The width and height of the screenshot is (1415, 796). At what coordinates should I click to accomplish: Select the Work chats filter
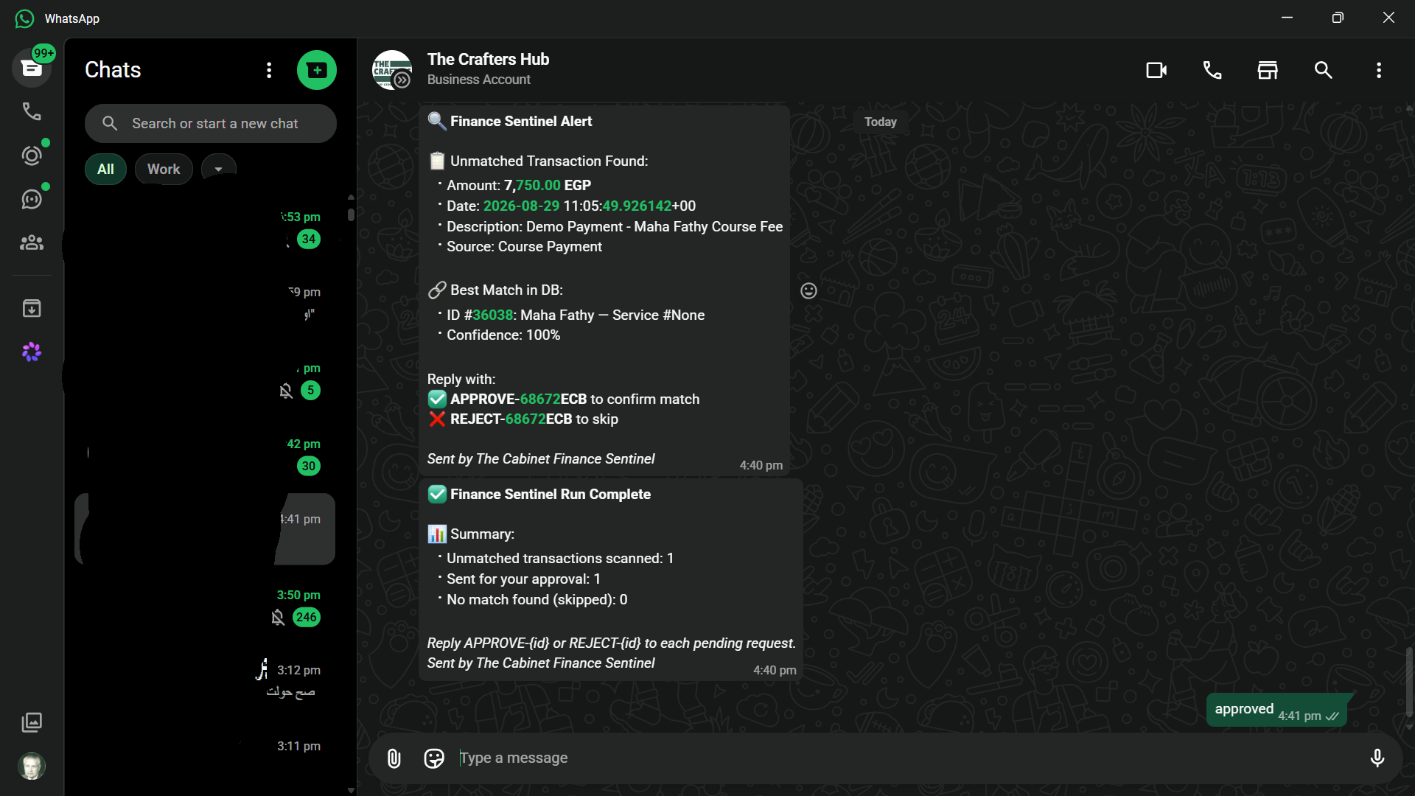[164, 170]
